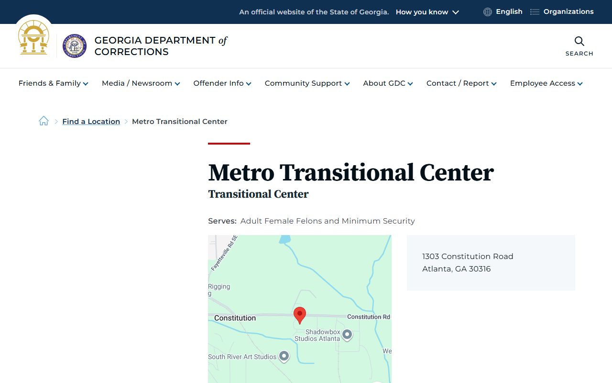Click the Metro Transitional Center breadcrumb text
This screenshot has width=612, height=383.
point(180,122)
